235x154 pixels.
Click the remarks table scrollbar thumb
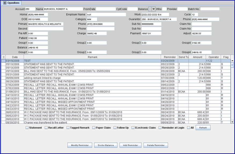(x=232, y=65)
